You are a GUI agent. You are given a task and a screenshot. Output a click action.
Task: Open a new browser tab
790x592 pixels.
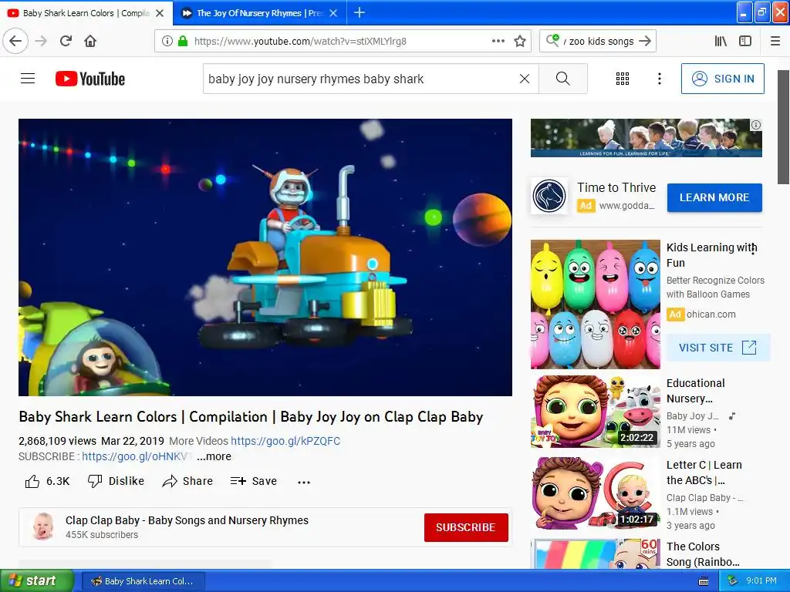tap(360, 12)
